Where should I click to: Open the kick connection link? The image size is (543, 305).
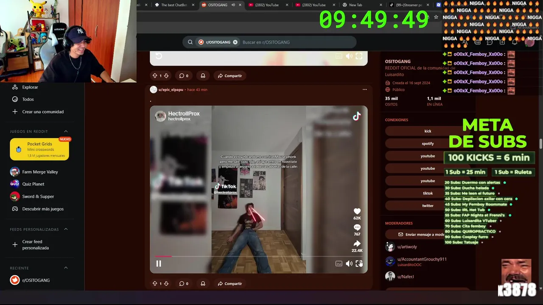[428, 131]
